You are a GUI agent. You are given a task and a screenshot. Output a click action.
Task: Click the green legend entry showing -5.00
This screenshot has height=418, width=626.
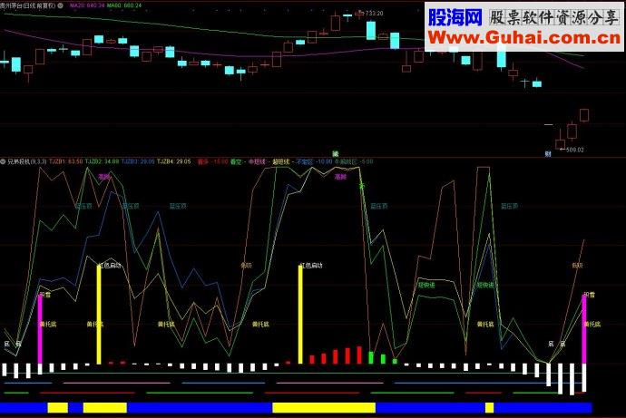(353, 161)
